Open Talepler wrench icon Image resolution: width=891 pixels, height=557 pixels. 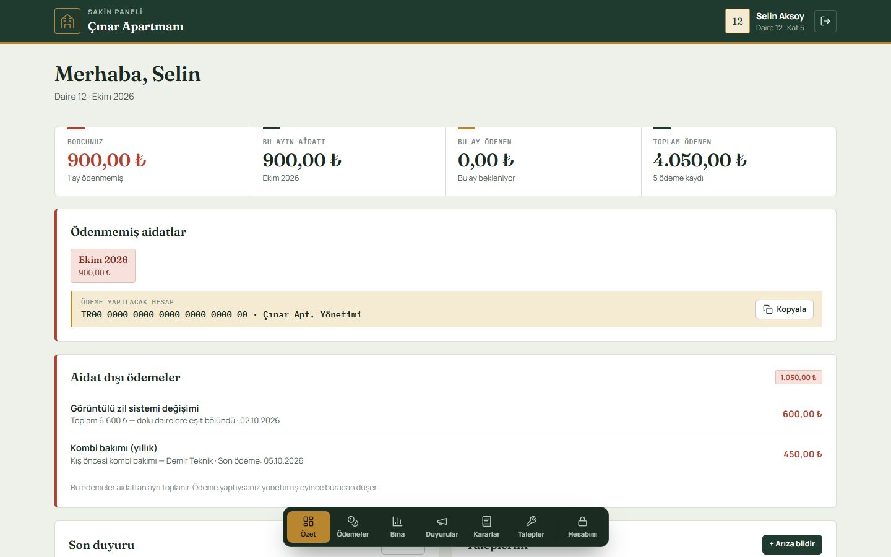(531, 527)
